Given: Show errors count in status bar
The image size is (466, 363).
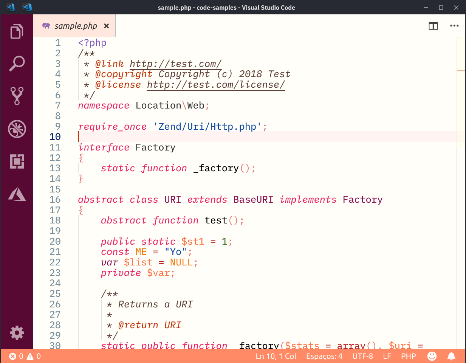Looking at the screenshot, I should [16, 356].
